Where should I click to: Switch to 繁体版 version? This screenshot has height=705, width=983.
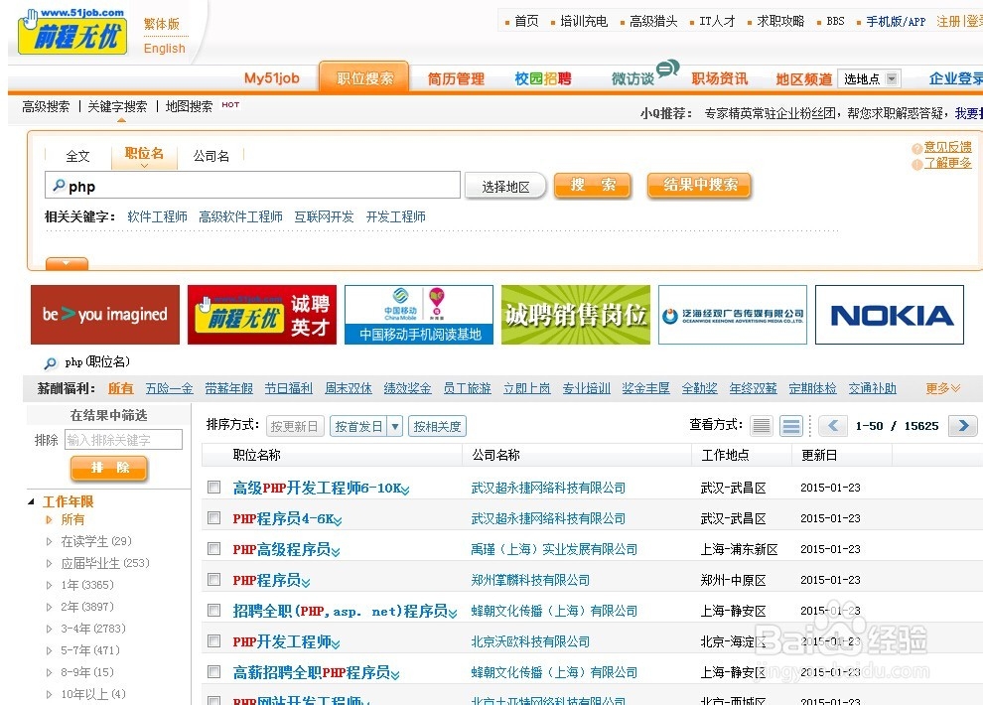point(161,24)
